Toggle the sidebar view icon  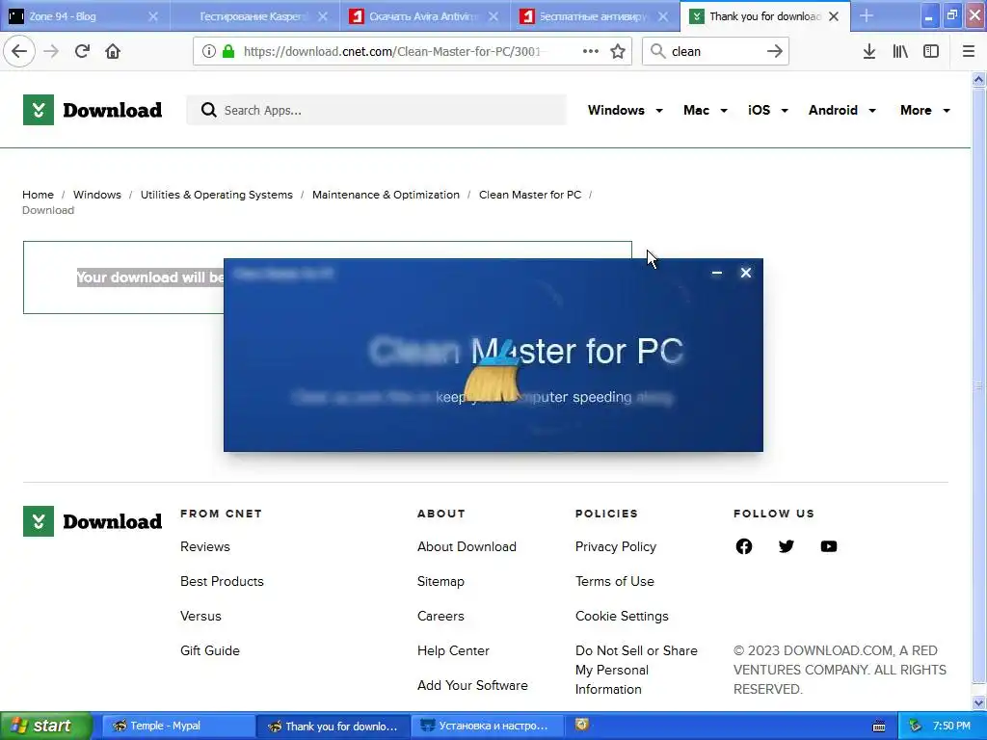[x=931, y=51]
